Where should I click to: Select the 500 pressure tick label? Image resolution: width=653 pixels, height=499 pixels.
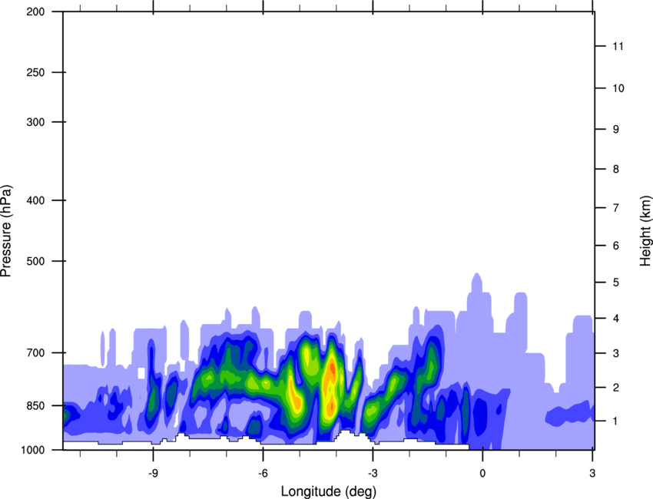pyautogui.click(x=35, y=261)
